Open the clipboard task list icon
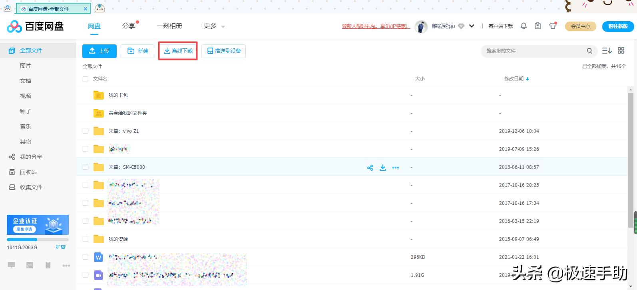 point(538,26)
